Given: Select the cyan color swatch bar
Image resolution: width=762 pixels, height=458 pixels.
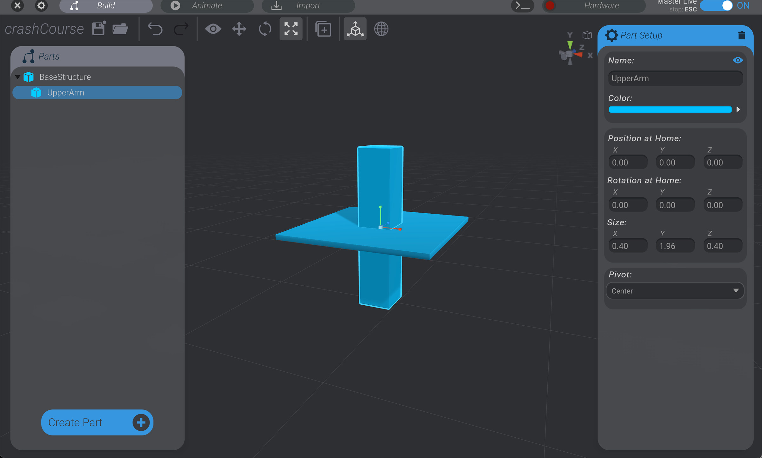Looking at the screenshot, I should click(670, 110).
